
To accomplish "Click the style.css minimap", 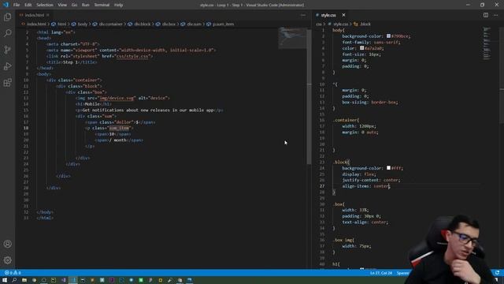I will tap(487, 43).
